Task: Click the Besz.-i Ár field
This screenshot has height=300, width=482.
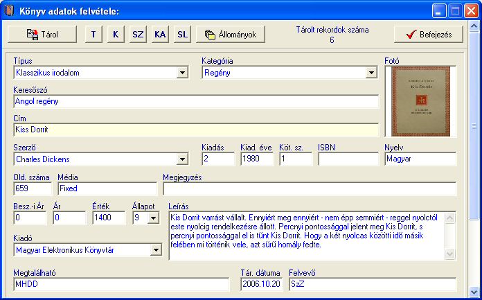Action: tap(30, 218)
